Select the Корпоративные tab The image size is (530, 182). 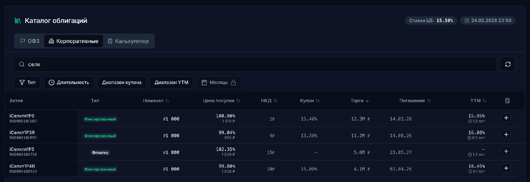pos(73,41)
